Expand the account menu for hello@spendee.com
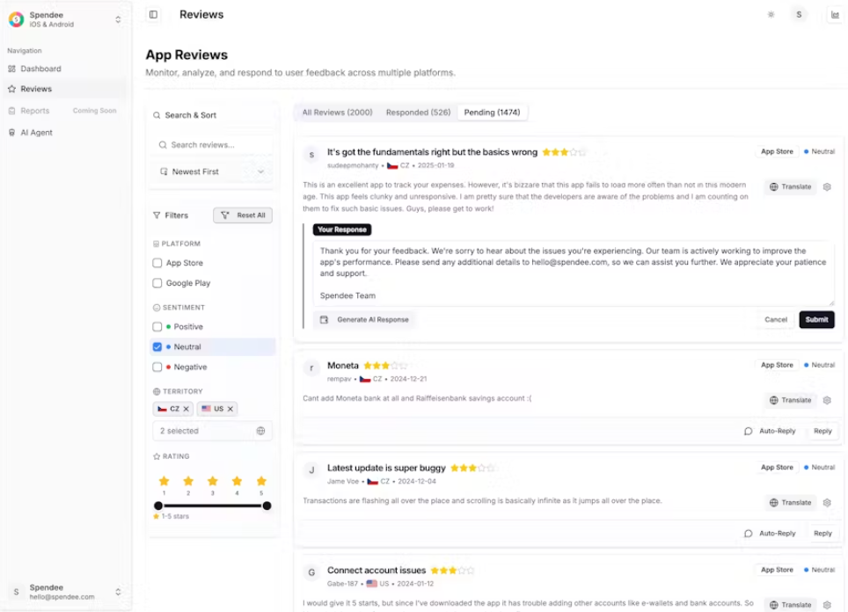Screen dimensions: 848x612 pyautogui.click(x=118, y=592)
